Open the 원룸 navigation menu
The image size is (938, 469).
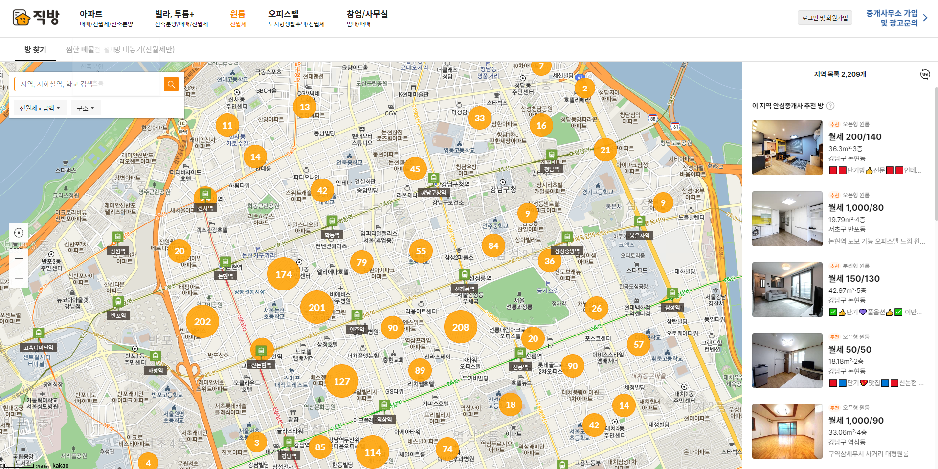(238, 18)
